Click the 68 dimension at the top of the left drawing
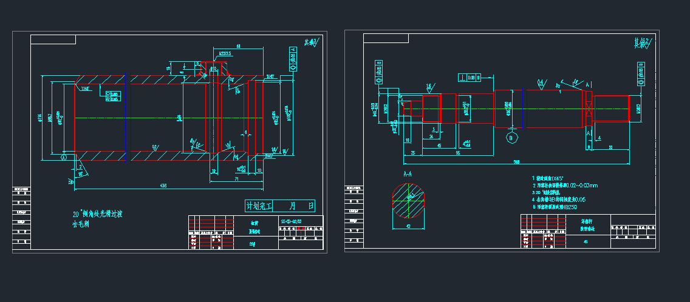690x302 pixels. (238, 46)
